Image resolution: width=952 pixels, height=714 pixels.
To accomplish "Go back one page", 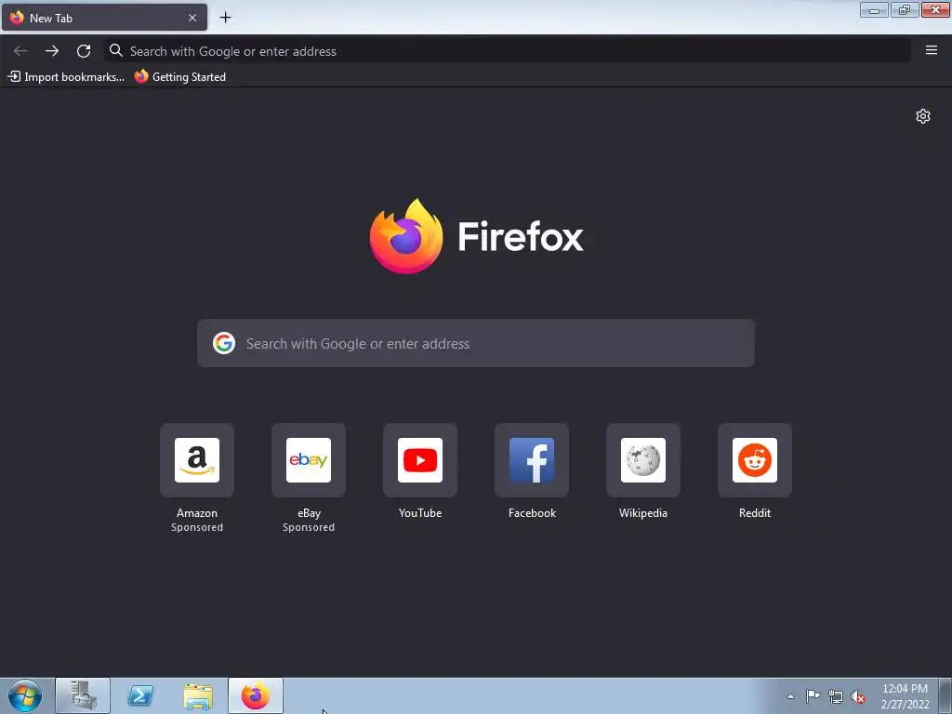I will pos(20,51).
